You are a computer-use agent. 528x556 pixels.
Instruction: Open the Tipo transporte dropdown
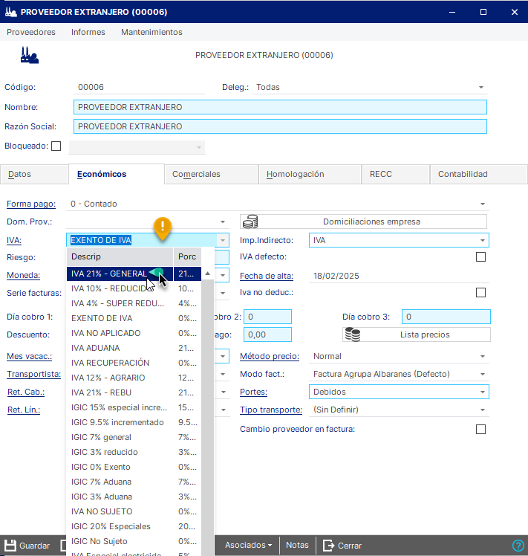[482, 410]
